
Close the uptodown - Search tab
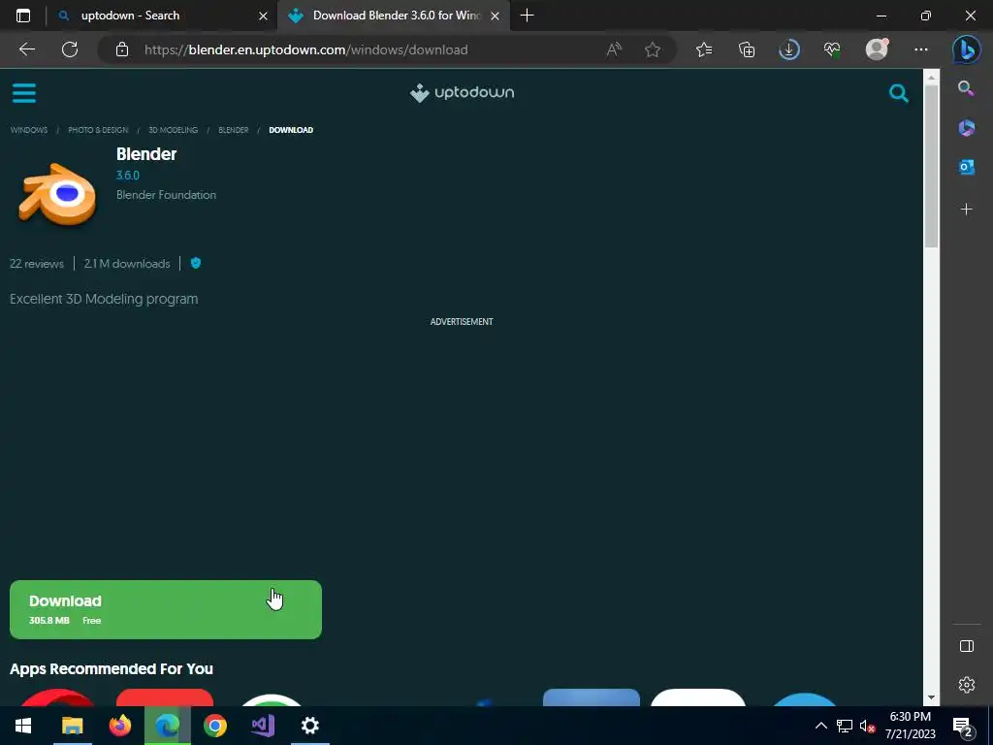pos(263,16)
